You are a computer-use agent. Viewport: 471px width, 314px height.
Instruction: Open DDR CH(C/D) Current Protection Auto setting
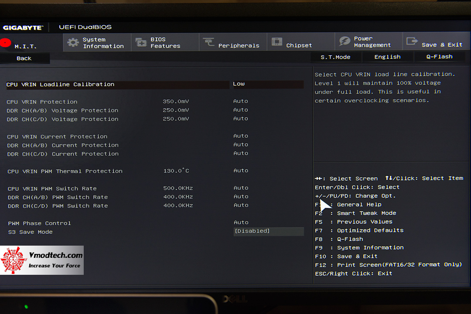[241, 153]
